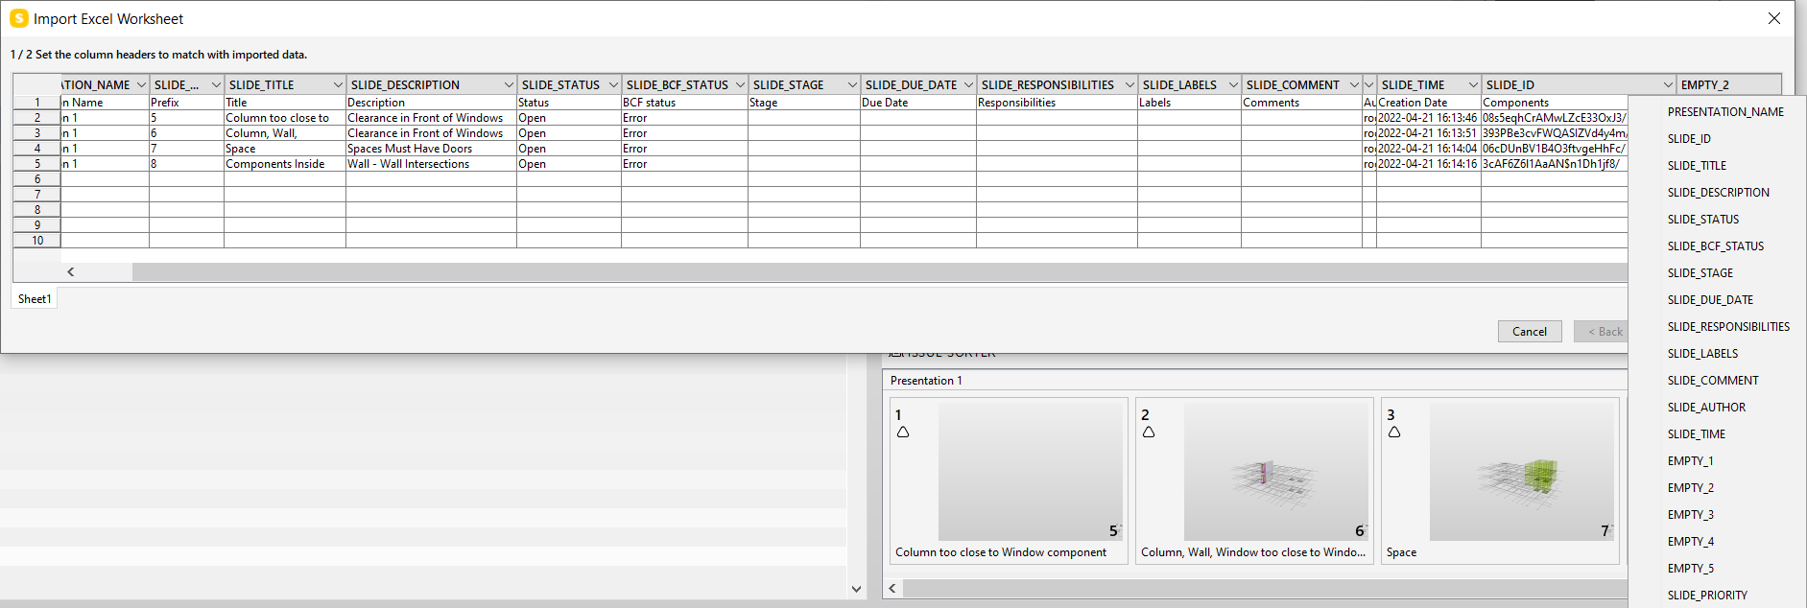Switch to the Sheet1 worksheet tab
This screenshot has width=1807, height=608.
pos(35,299)
